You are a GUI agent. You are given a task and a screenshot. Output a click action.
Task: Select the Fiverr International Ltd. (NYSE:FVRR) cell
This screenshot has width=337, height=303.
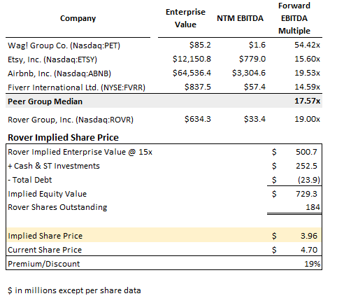click(76, 87)
